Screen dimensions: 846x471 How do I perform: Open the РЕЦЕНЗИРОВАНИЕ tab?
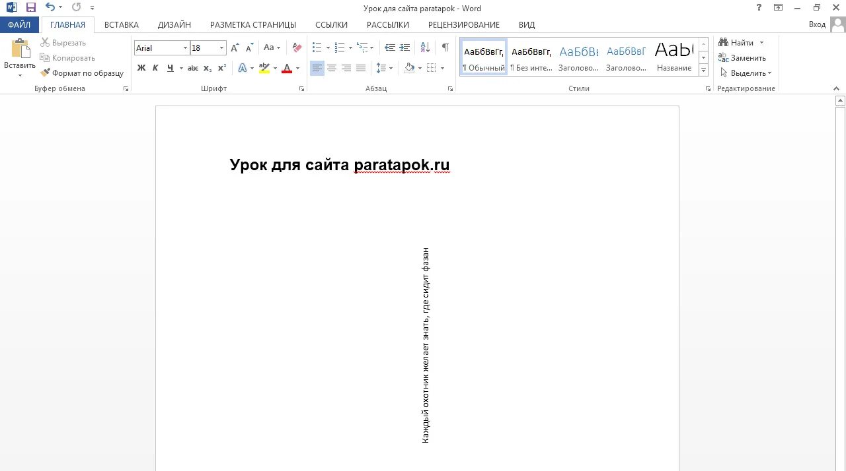464,24
